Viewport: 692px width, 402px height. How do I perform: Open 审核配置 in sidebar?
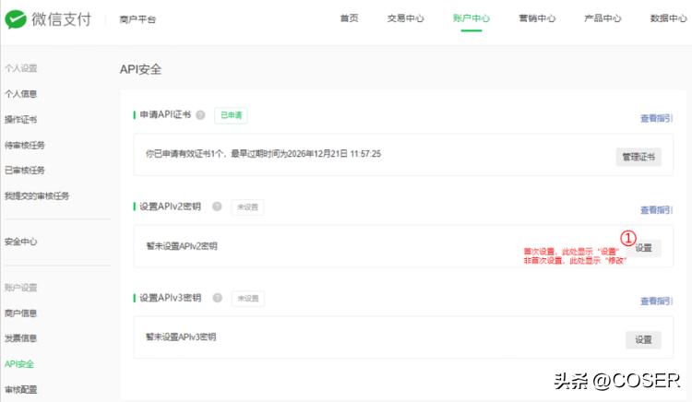(20, 390)
